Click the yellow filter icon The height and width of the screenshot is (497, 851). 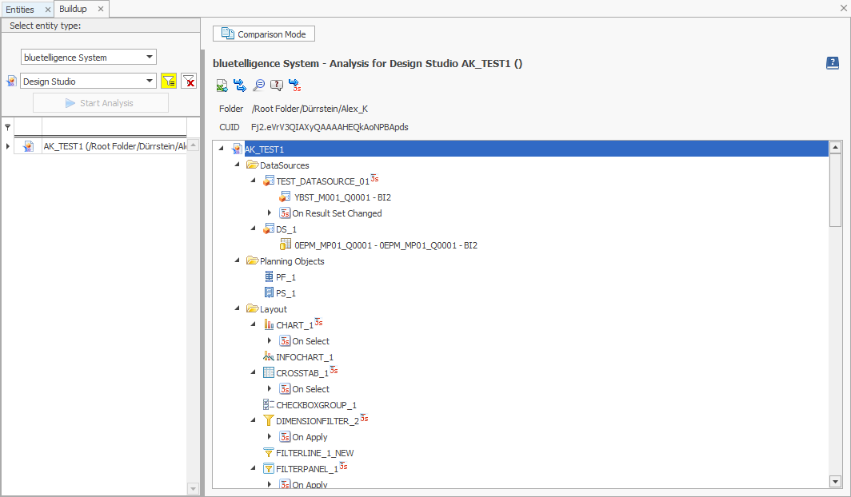point(169,81)
